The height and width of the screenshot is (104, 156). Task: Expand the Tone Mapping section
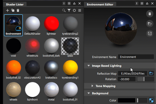click(92, 86)
